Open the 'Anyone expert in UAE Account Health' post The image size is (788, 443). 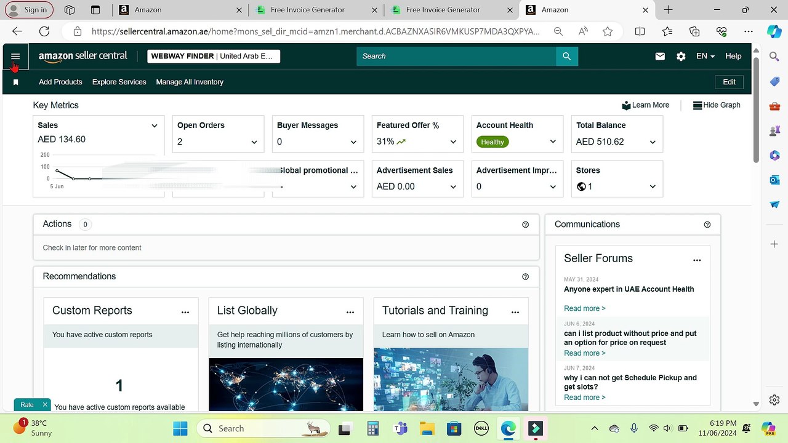pos(629,289)
